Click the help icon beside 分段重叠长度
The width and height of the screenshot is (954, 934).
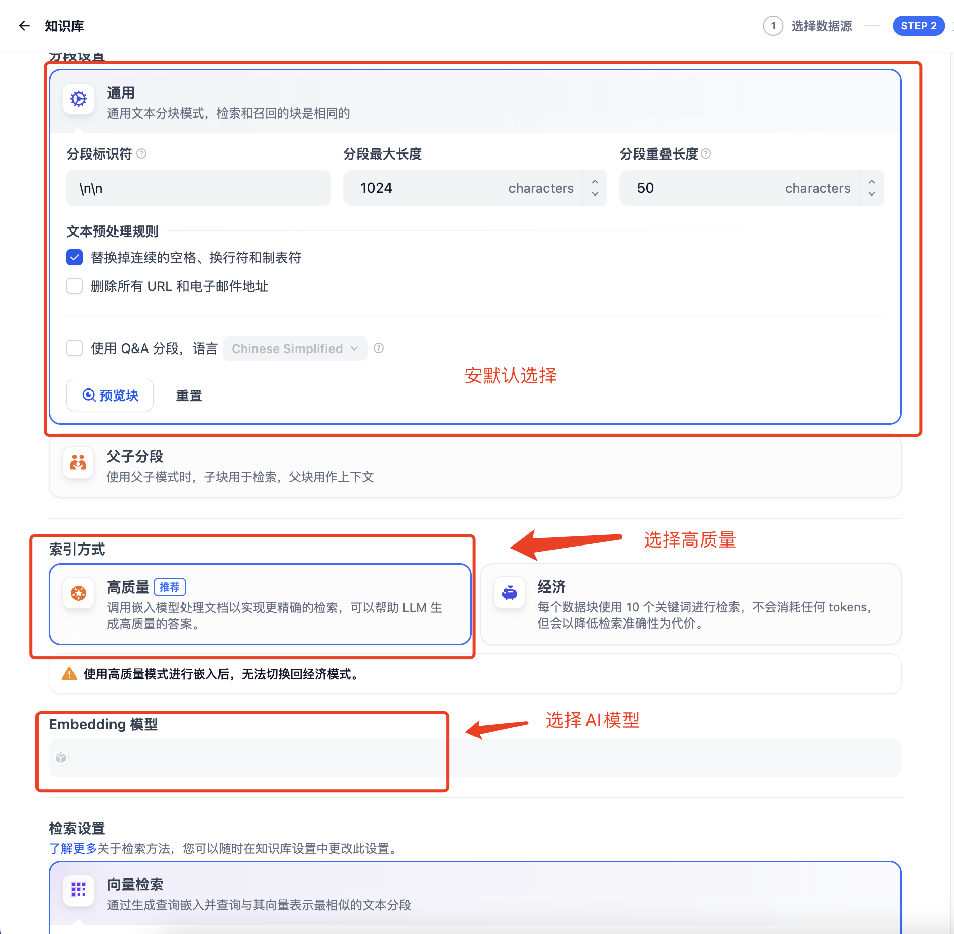[x=706, y=153]
